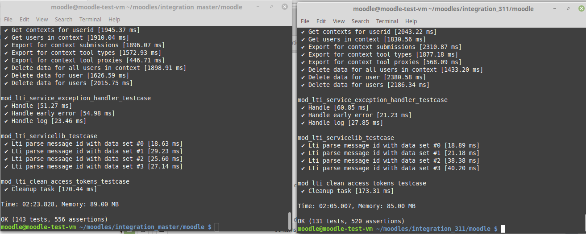Click 'Delete data for all users [1433.20 ms]' line

(392, 70)
